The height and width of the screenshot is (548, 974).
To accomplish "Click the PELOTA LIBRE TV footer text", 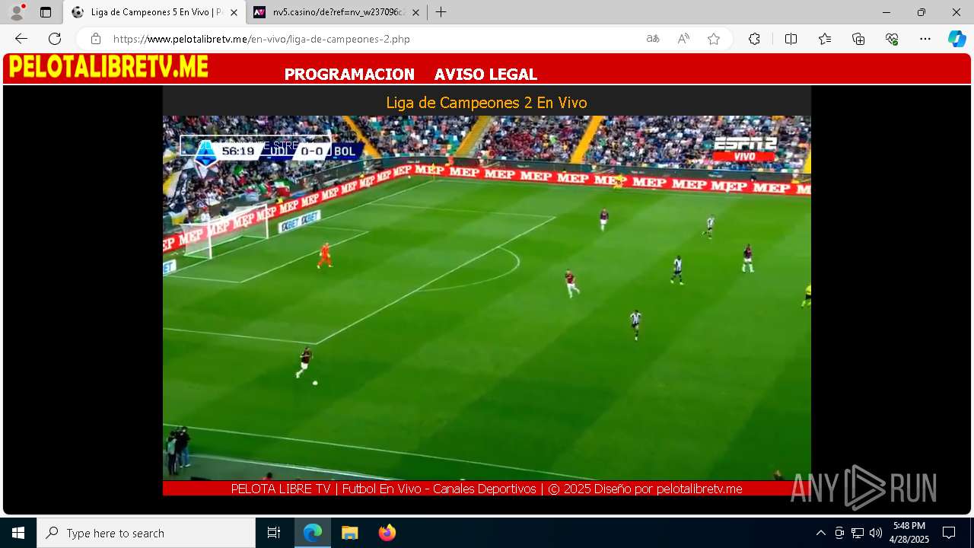I will [x=486, y=489].
